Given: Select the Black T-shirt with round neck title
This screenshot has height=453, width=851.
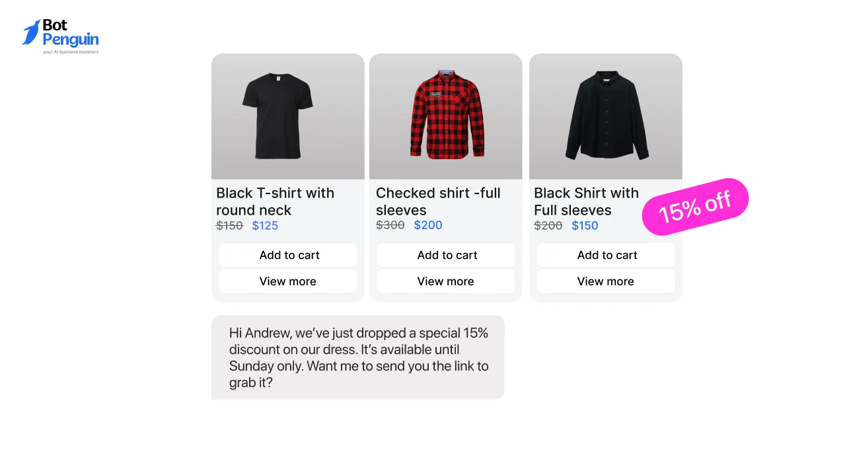Looking at the screenshot, I should [x=275, y=201].
